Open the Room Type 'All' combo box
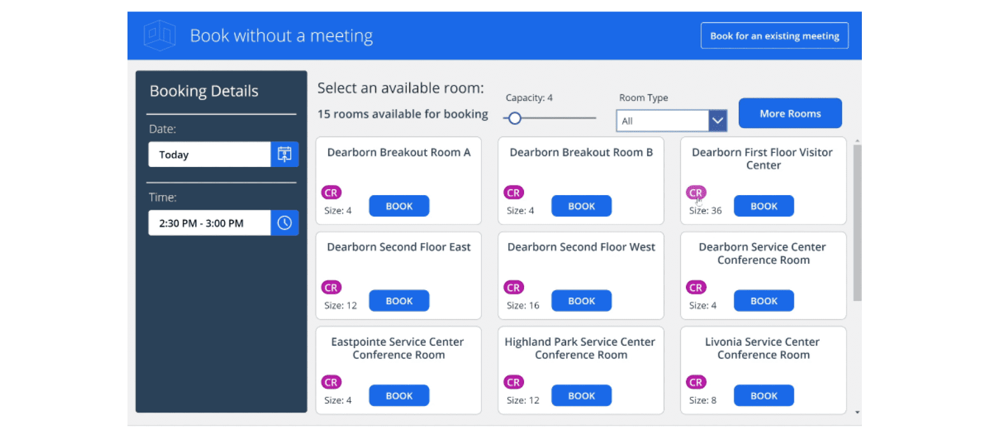Viewport: 990px width, 438px height. coord(662,120)
